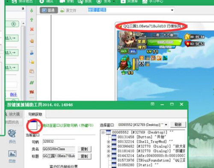Click the 资源库 toolbar button

[x=129, y=1]
